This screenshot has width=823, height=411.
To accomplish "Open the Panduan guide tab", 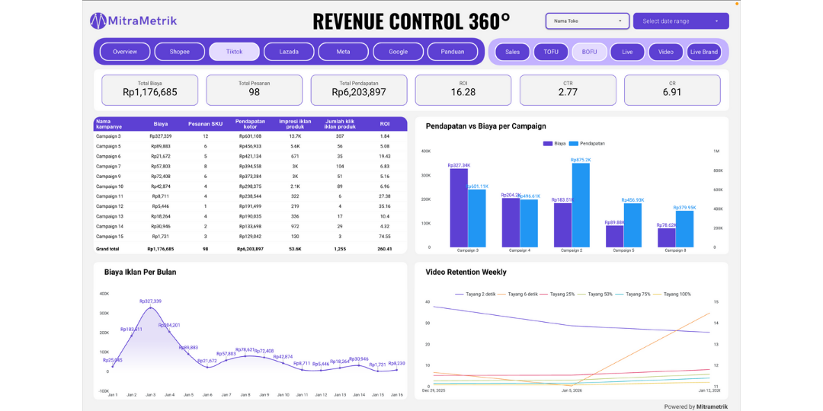I will [x=453, y=52].
